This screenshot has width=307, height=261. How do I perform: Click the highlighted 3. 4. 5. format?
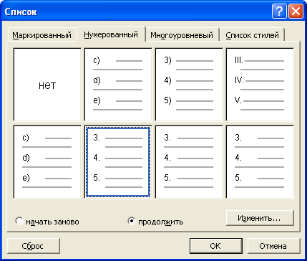point(118,162)
